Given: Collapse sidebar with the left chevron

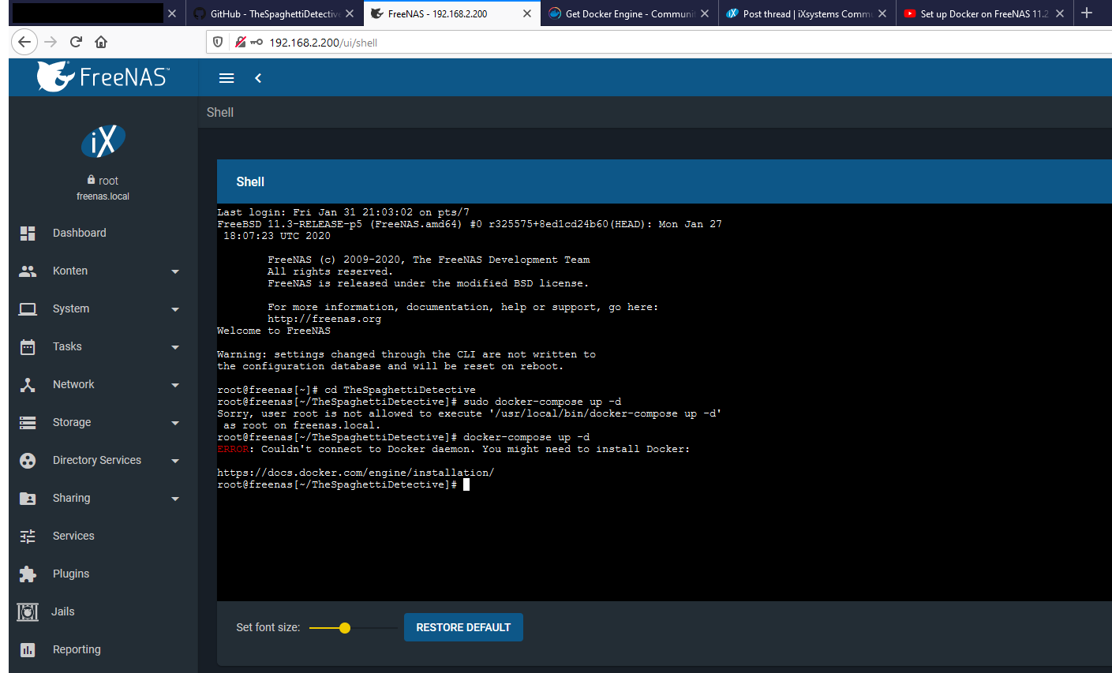Looking at the screenshot, I should coord(258,78).
